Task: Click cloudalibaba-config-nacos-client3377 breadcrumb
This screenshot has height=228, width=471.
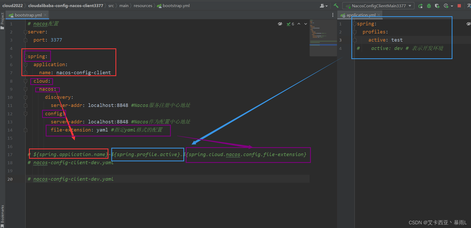Action: (66, 5)
